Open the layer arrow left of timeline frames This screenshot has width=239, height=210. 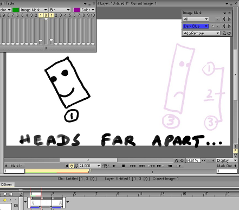tap(25, 202)
